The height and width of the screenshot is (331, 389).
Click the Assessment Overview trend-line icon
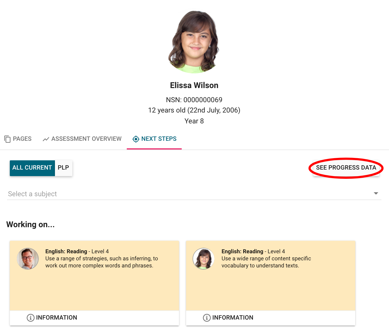click(46, 139)
